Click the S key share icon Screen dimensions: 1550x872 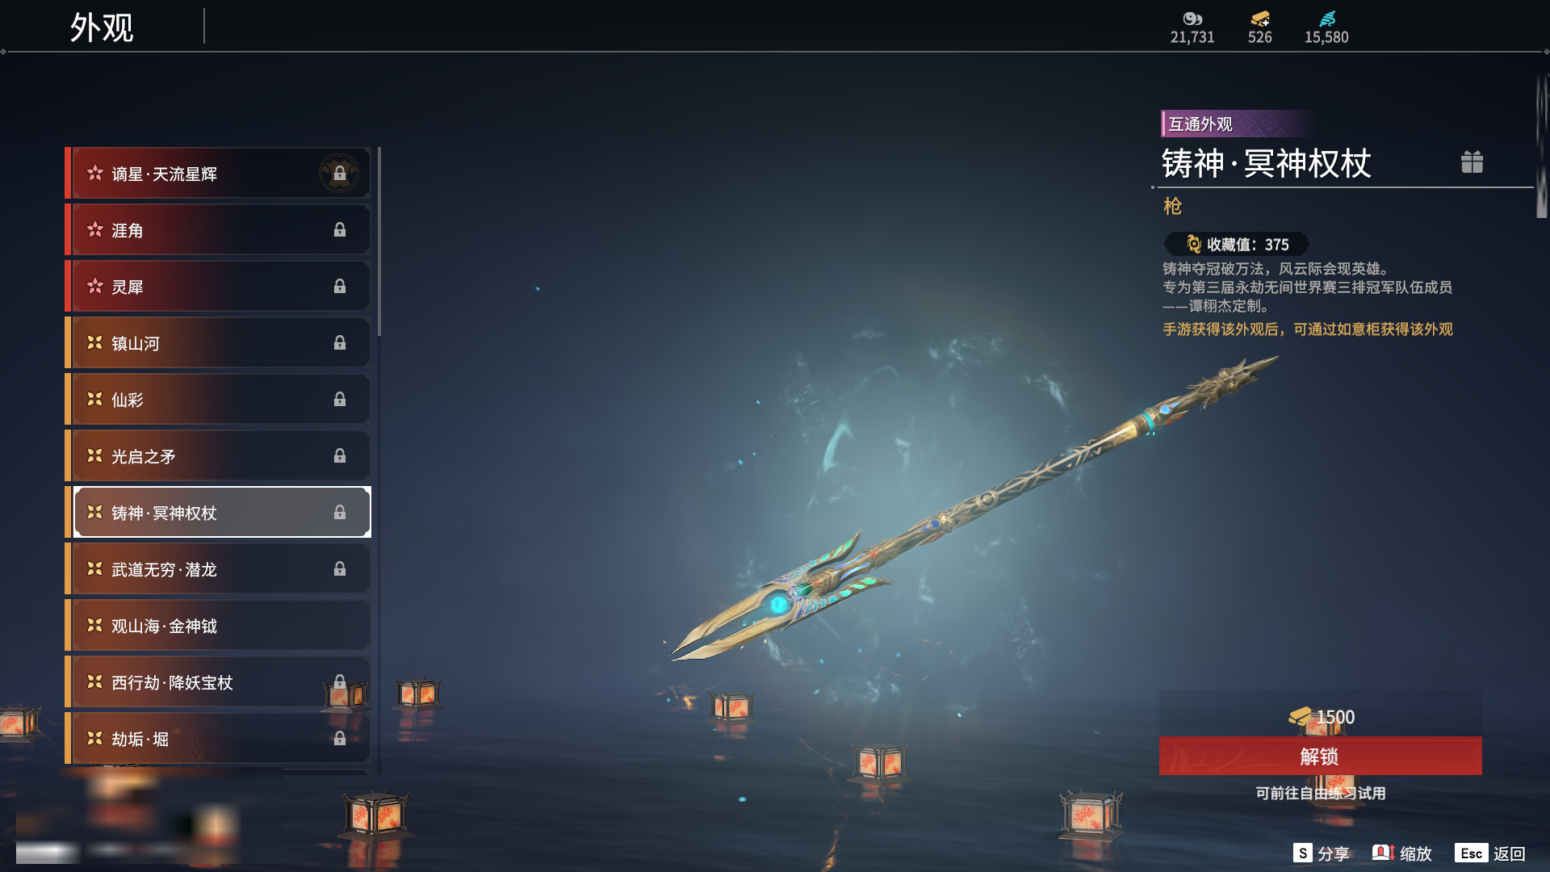point(1302,853)
